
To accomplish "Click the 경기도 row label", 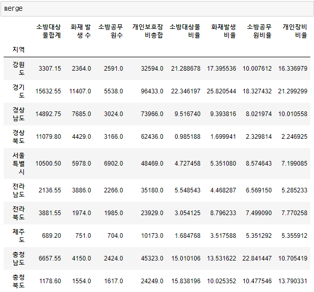I will coord(19,91).
